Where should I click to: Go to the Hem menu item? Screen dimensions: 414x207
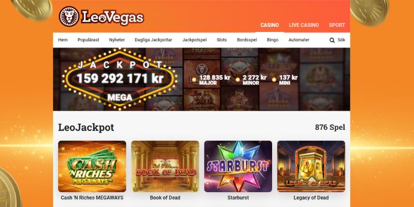(x=63, y=40)
